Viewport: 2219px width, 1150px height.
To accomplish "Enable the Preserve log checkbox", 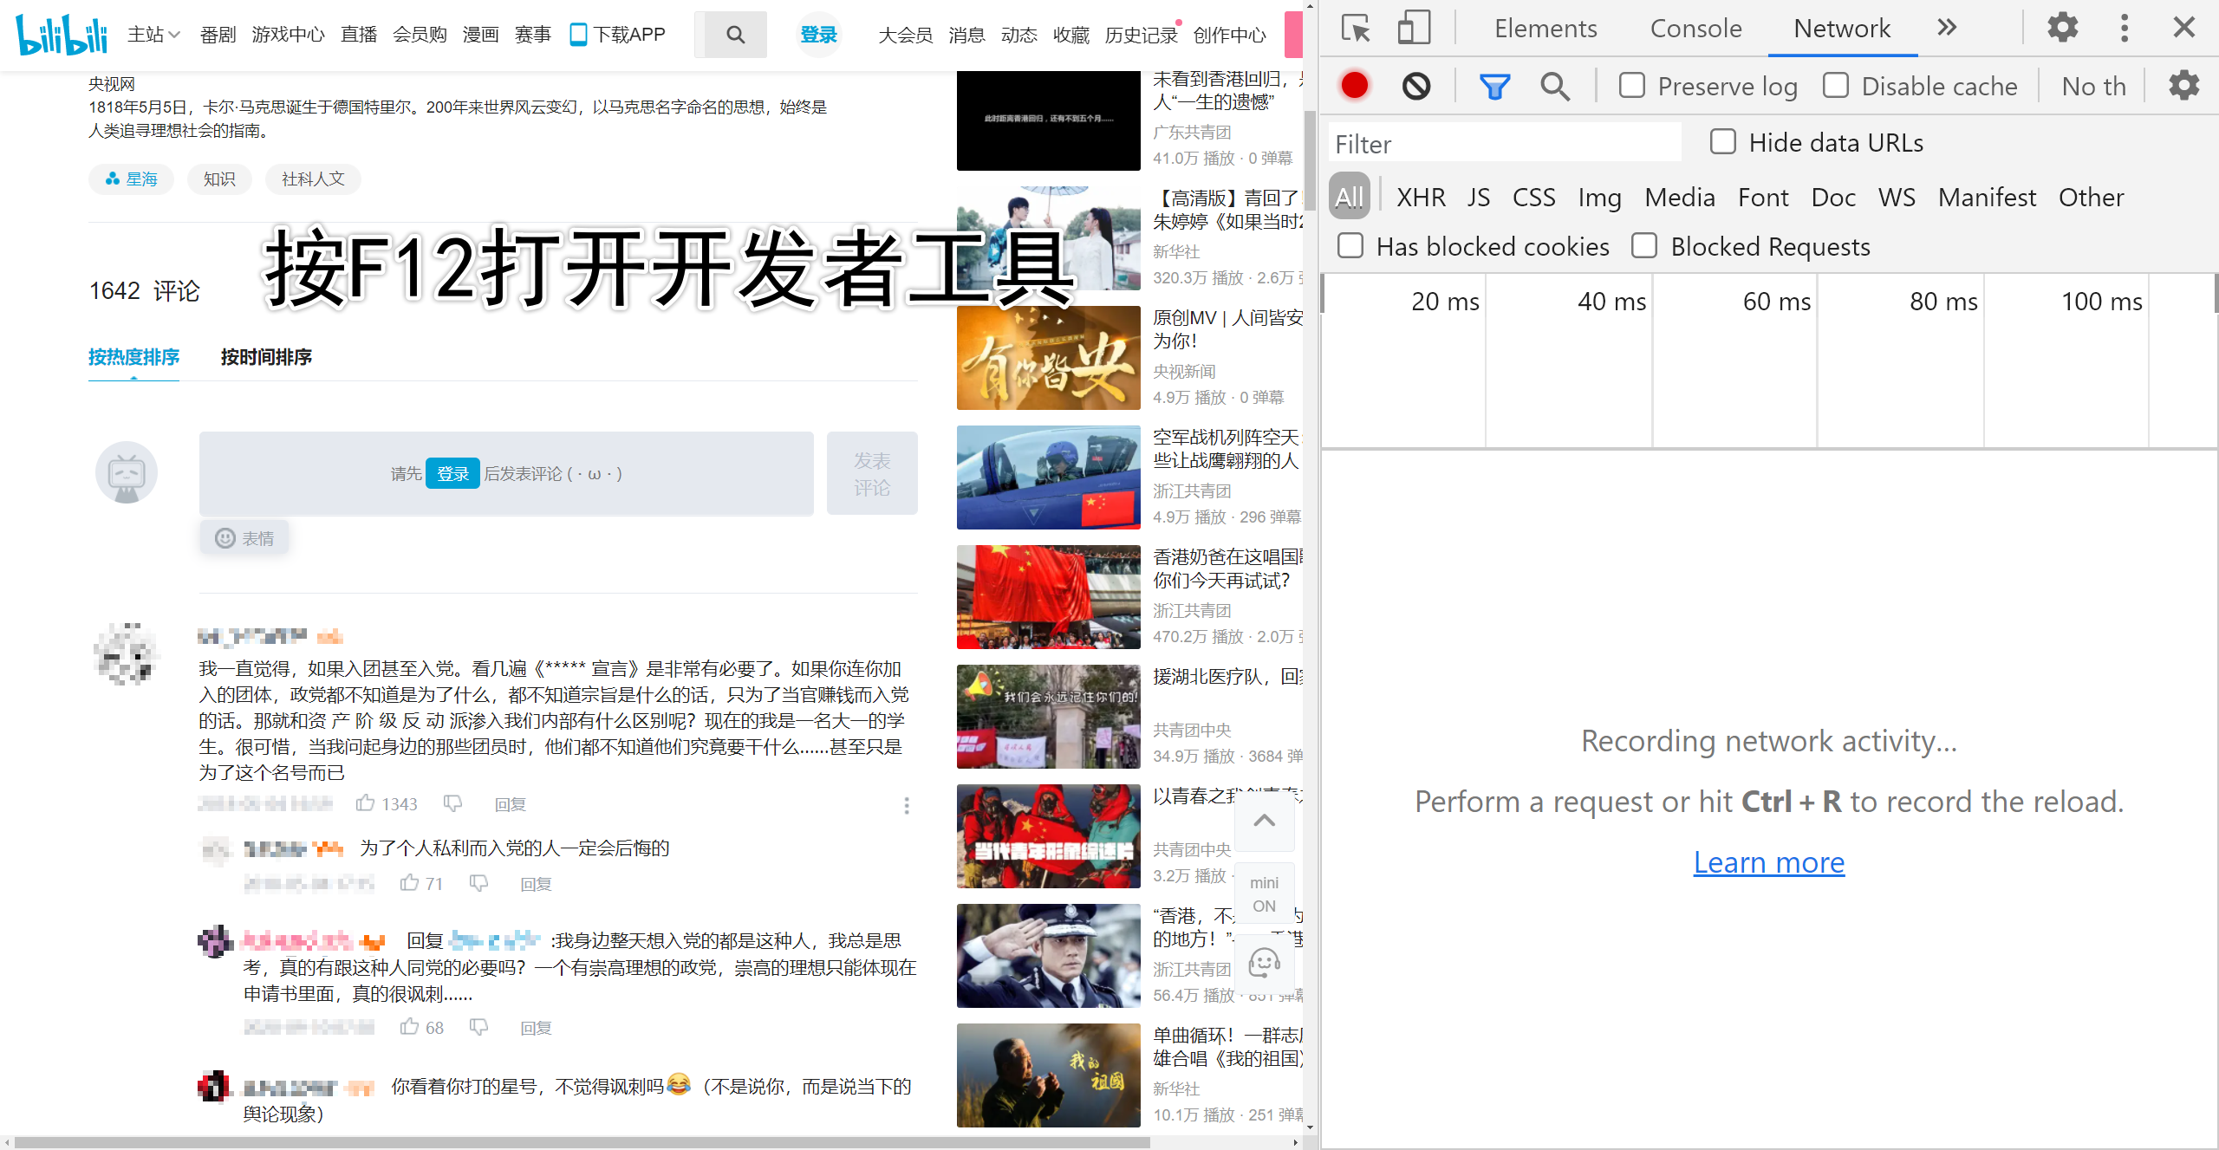I will pos(1632,86).
